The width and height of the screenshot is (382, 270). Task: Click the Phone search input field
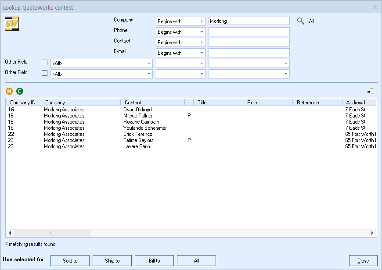click(249, 32)
